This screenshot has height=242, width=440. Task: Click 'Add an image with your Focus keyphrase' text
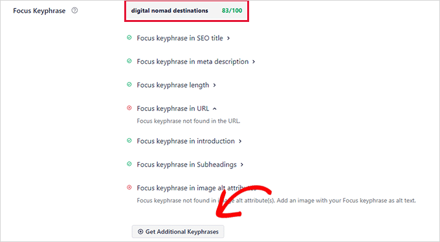pos(346,201)
